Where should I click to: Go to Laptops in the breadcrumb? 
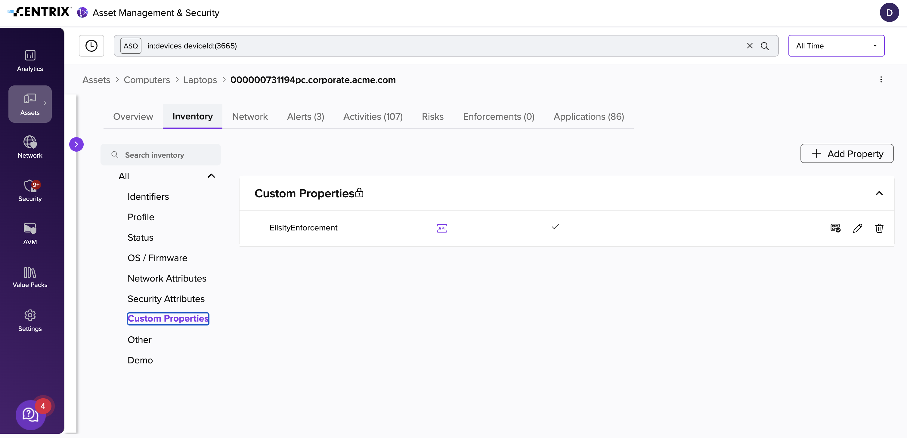point(200,80)
